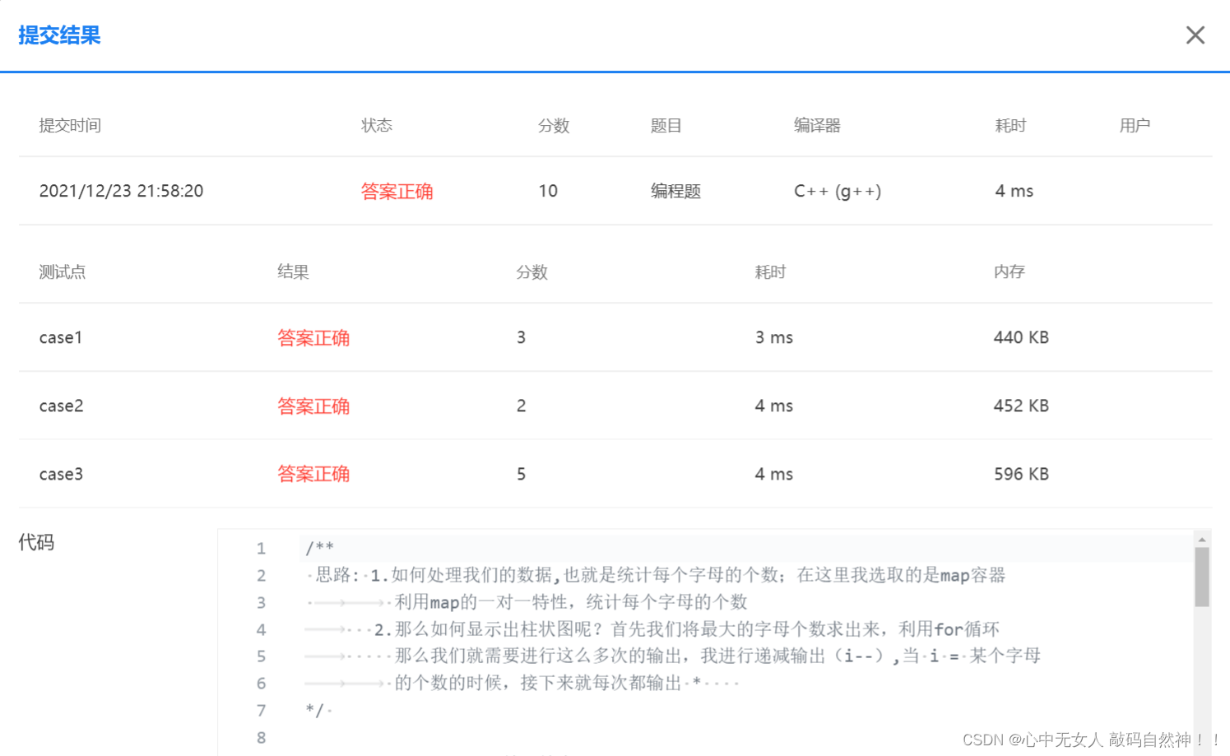This screenshot has width=1230, height=756.
Task: Select the case3 row in the test table
Action: 61,474
